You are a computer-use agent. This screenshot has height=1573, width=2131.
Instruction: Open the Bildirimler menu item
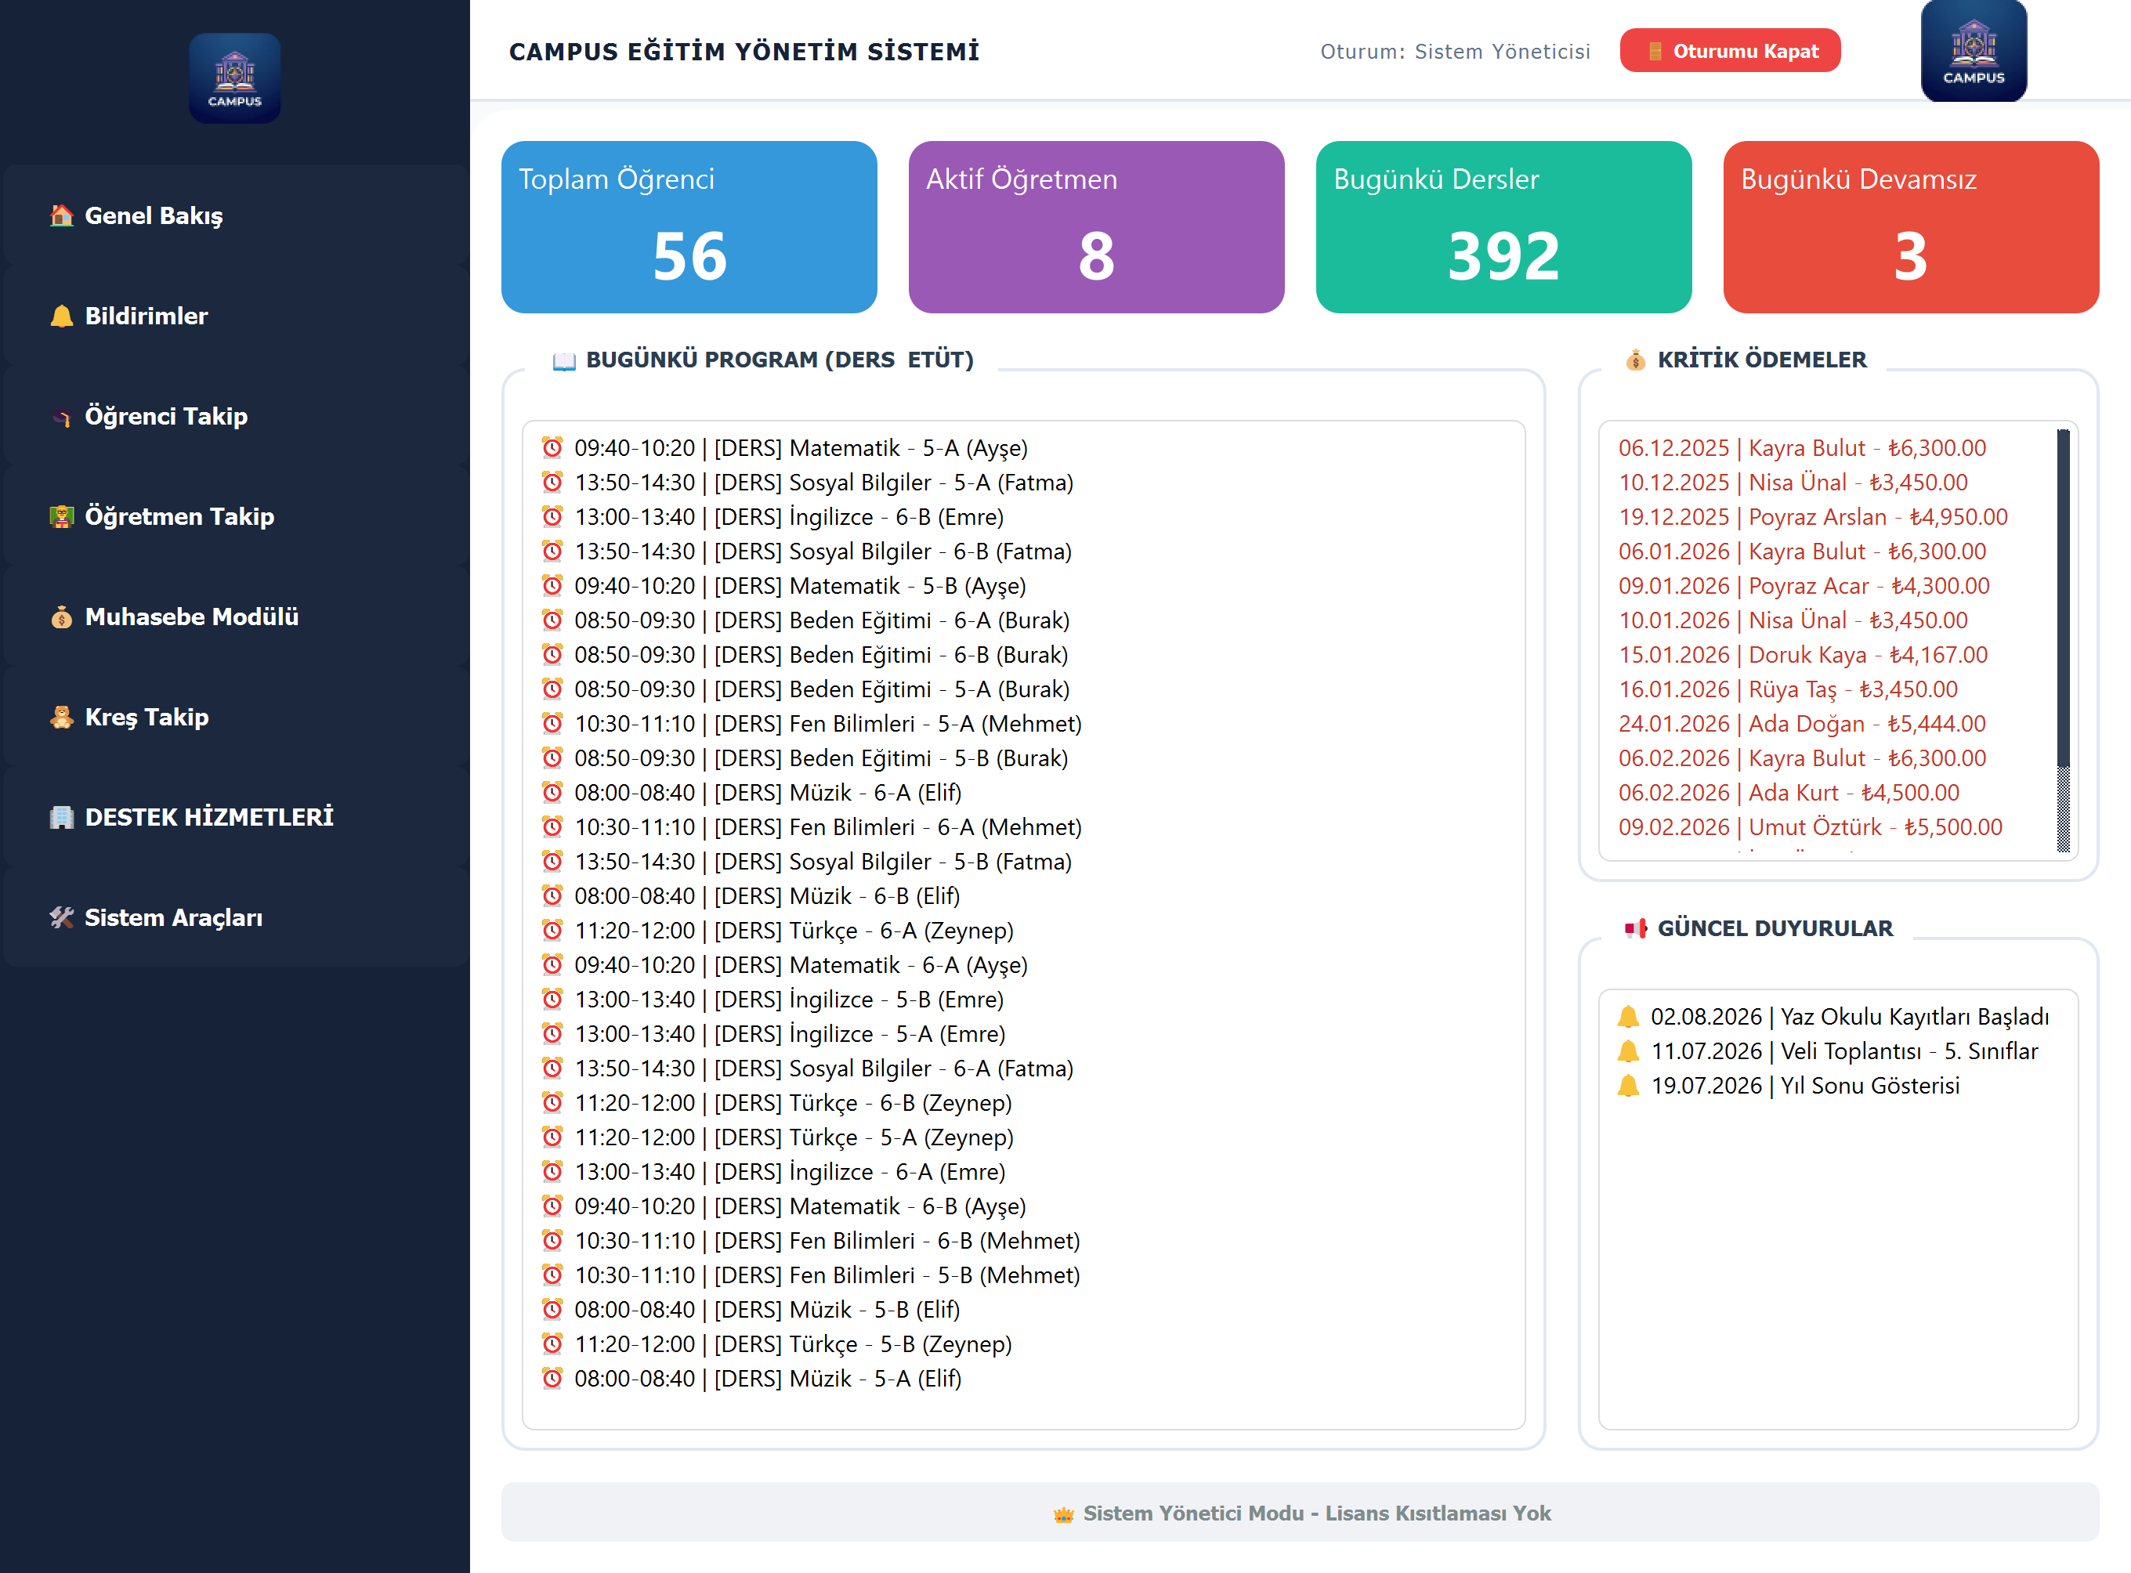[235, 316]
